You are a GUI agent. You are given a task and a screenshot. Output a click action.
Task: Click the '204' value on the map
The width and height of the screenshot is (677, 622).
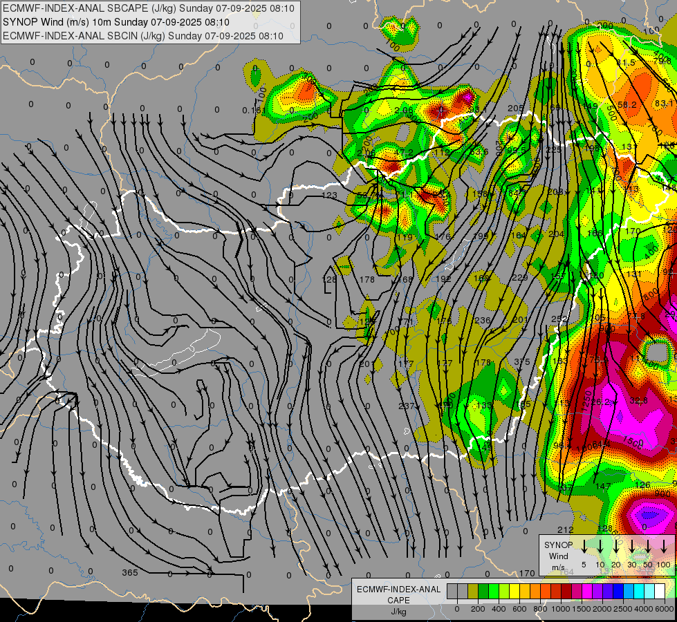click(557, 234)
